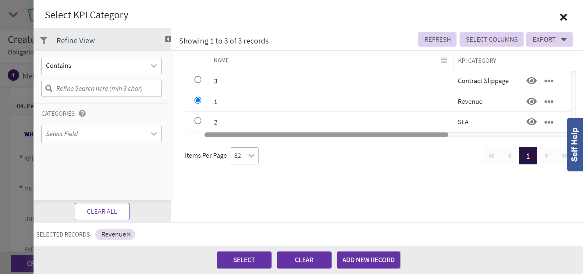Click the Add New Record button
Image resolution: width=583 pixels, height=274 pixels.
[368, 260]
